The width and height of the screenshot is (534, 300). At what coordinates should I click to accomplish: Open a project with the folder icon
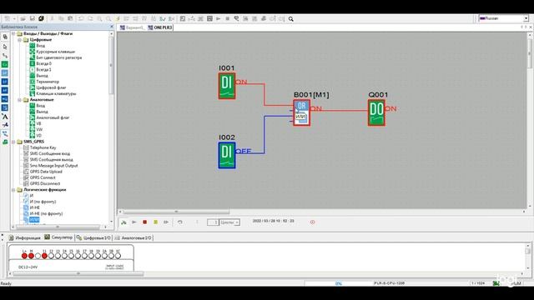tap(23, 18)
